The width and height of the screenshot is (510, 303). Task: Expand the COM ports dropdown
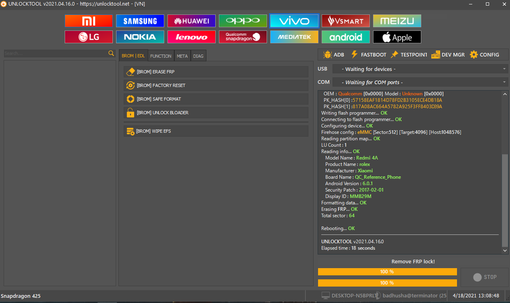[420, 82]
